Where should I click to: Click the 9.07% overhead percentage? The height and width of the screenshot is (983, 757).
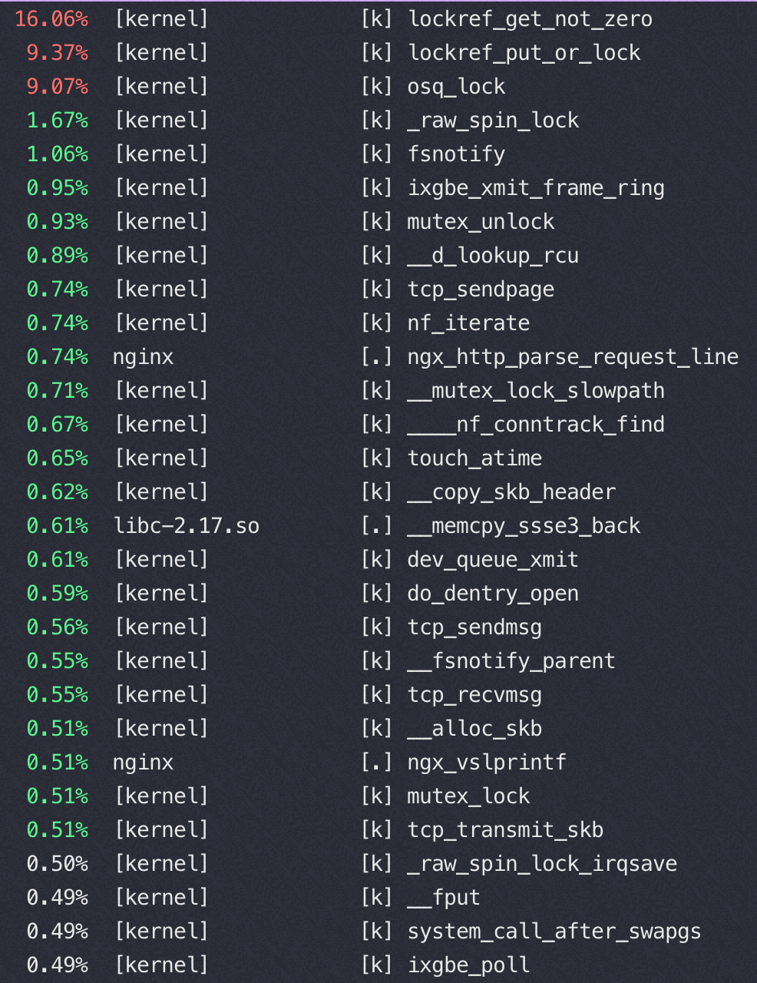[x=57, y=86]
